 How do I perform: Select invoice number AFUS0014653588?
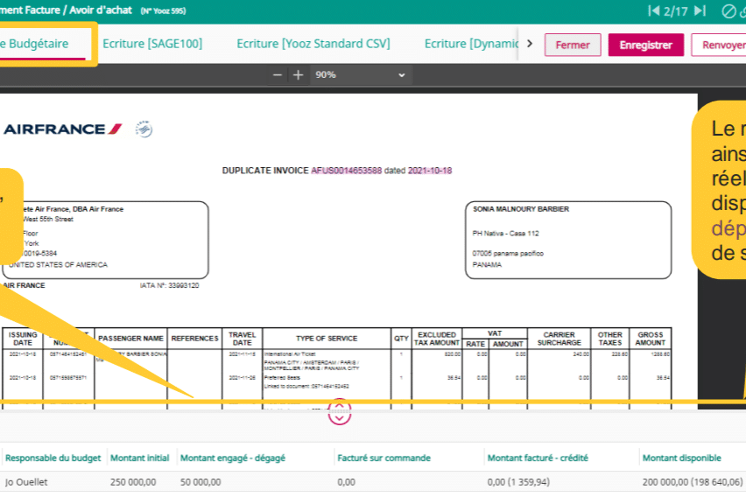[347, 171]
